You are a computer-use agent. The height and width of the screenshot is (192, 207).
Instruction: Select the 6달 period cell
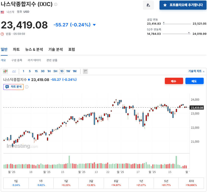(x=116, y=183)
